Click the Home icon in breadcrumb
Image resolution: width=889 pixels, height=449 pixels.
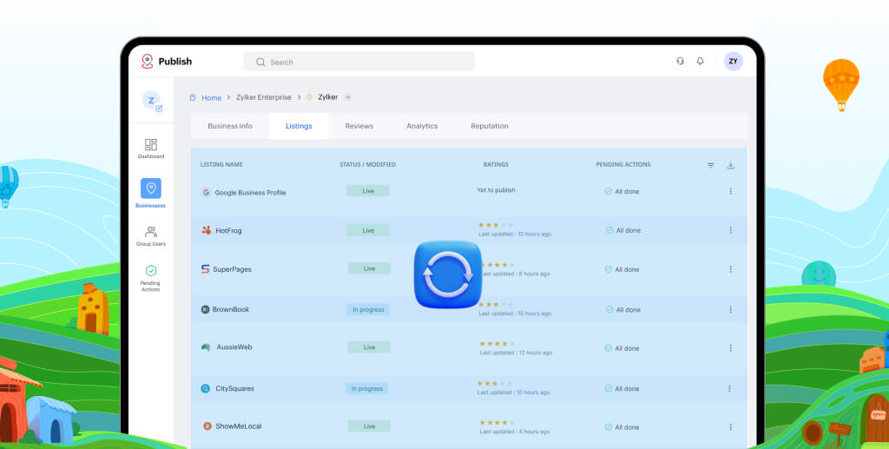193,97
